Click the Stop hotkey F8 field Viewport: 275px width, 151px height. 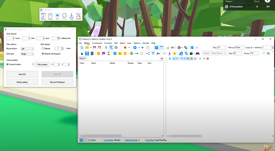click(237, 53)
